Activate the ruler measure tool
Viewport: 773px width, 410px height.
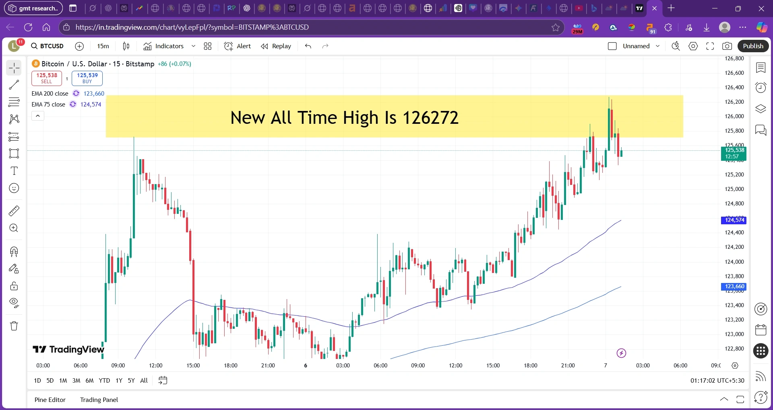(x=14, y=211)
